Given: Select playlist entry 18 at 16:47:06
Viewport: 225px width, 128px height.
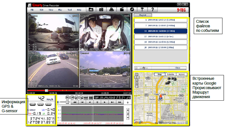Looking at the screenshot, I should click(x=161, y=42).
